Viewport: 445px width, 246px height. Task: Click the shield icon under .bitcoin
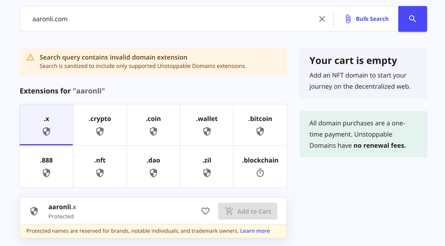pyautogui.click(x=260, y=131)
